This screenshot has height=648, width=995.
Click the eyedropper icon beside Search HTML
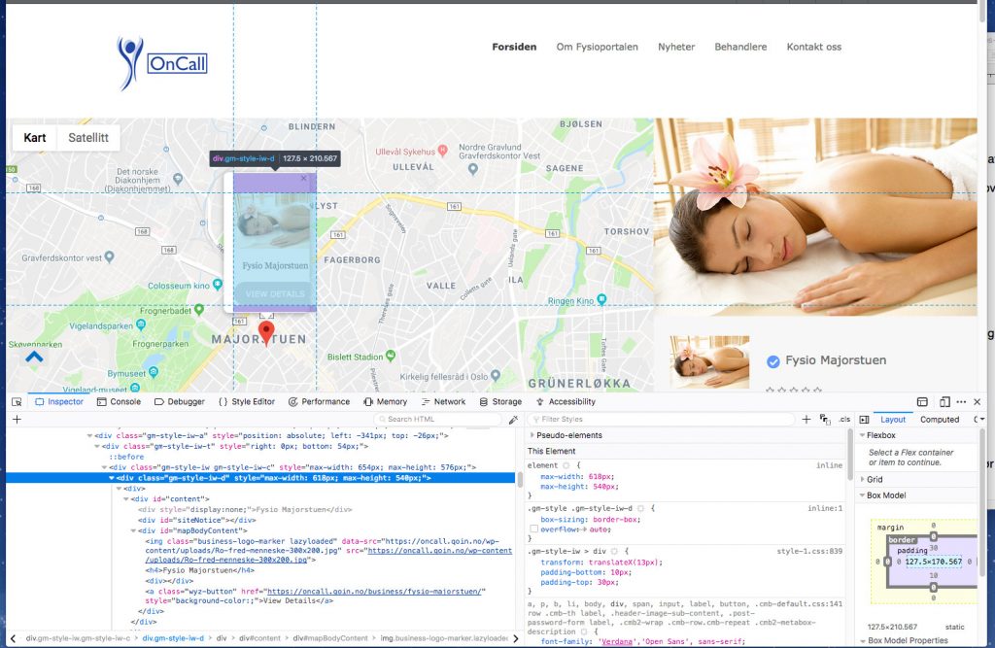(512, 419)
